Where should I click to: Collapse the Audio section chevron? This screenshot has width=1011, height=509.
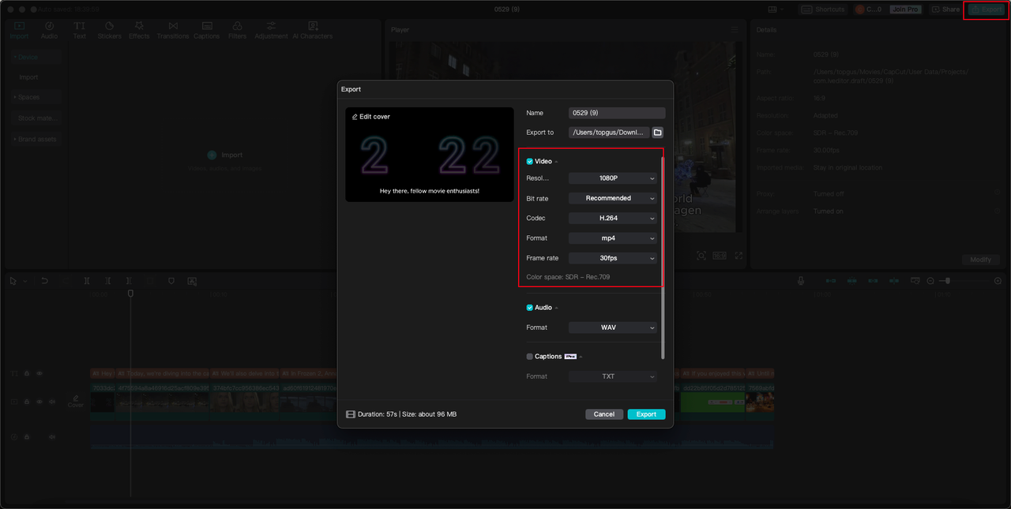[556, 308]
